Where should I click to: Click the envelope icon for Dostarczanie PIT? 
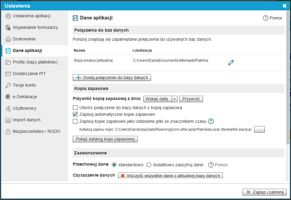(8, 74)
